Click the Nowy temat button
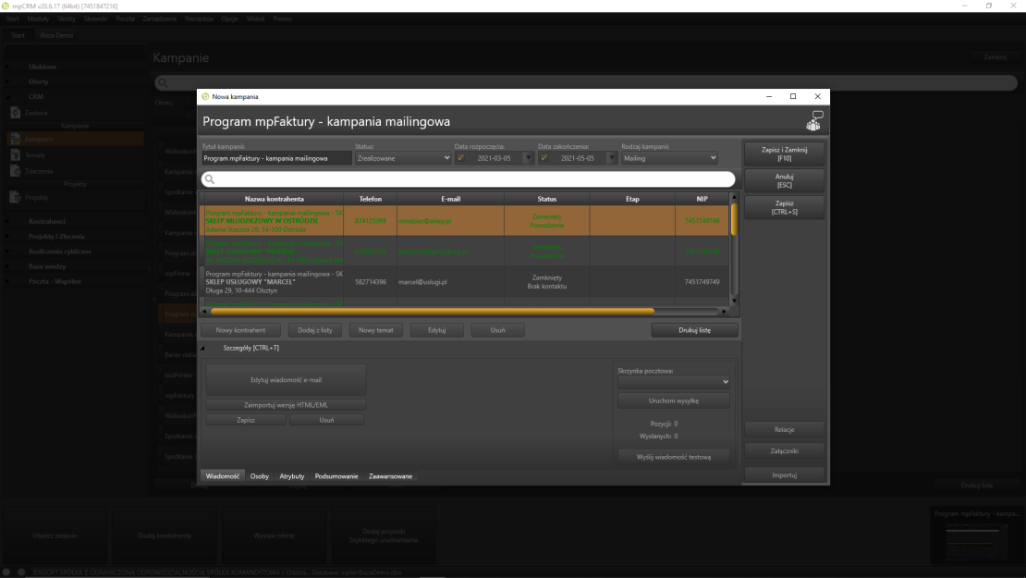Viewport: 1026px width, 578px height. pos(375,330)
